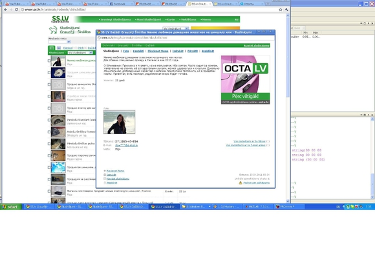The width and height of the screenshot is (375, 263).
Task: Select the checkbox of the third listing
Action: pos(49,84)
